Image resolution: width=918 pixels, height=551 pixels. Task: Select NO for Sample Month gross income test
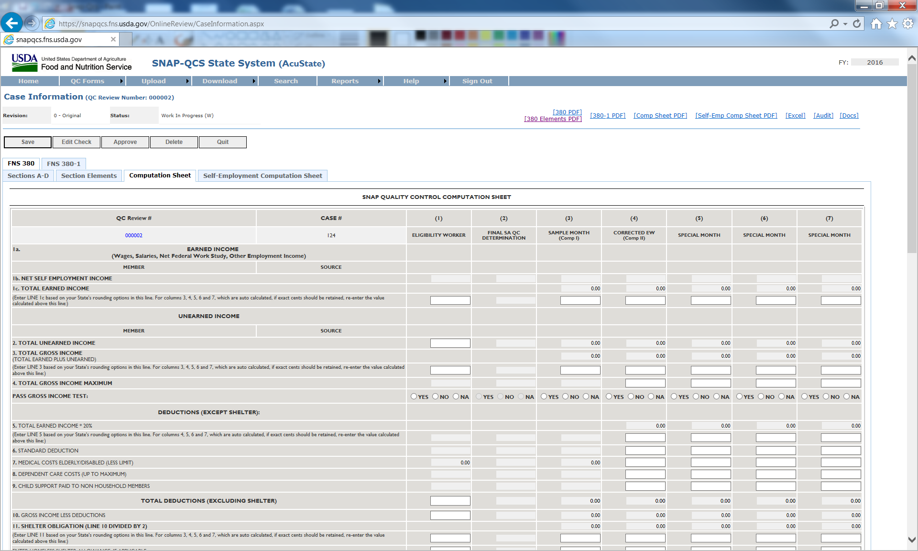click(x=566, y=397)
